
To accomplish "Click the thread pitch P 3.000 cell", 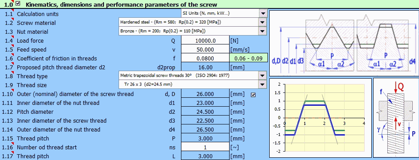I will point(205,138).
